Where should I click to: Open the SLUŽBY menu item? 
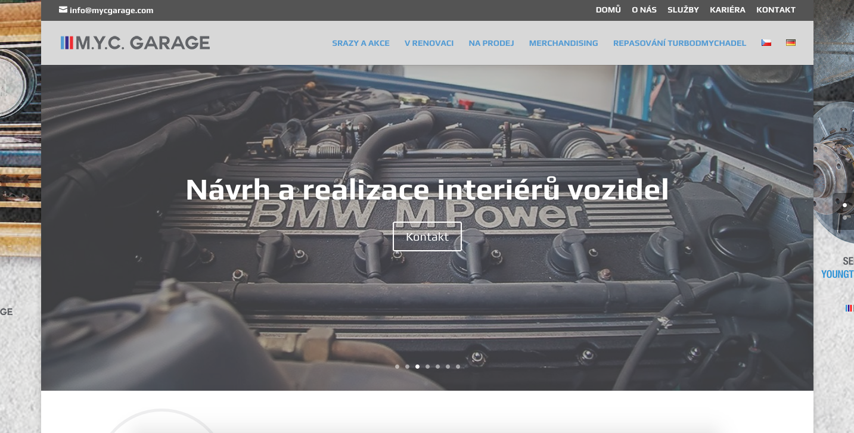pyautogui.click(x=684, y=10)
